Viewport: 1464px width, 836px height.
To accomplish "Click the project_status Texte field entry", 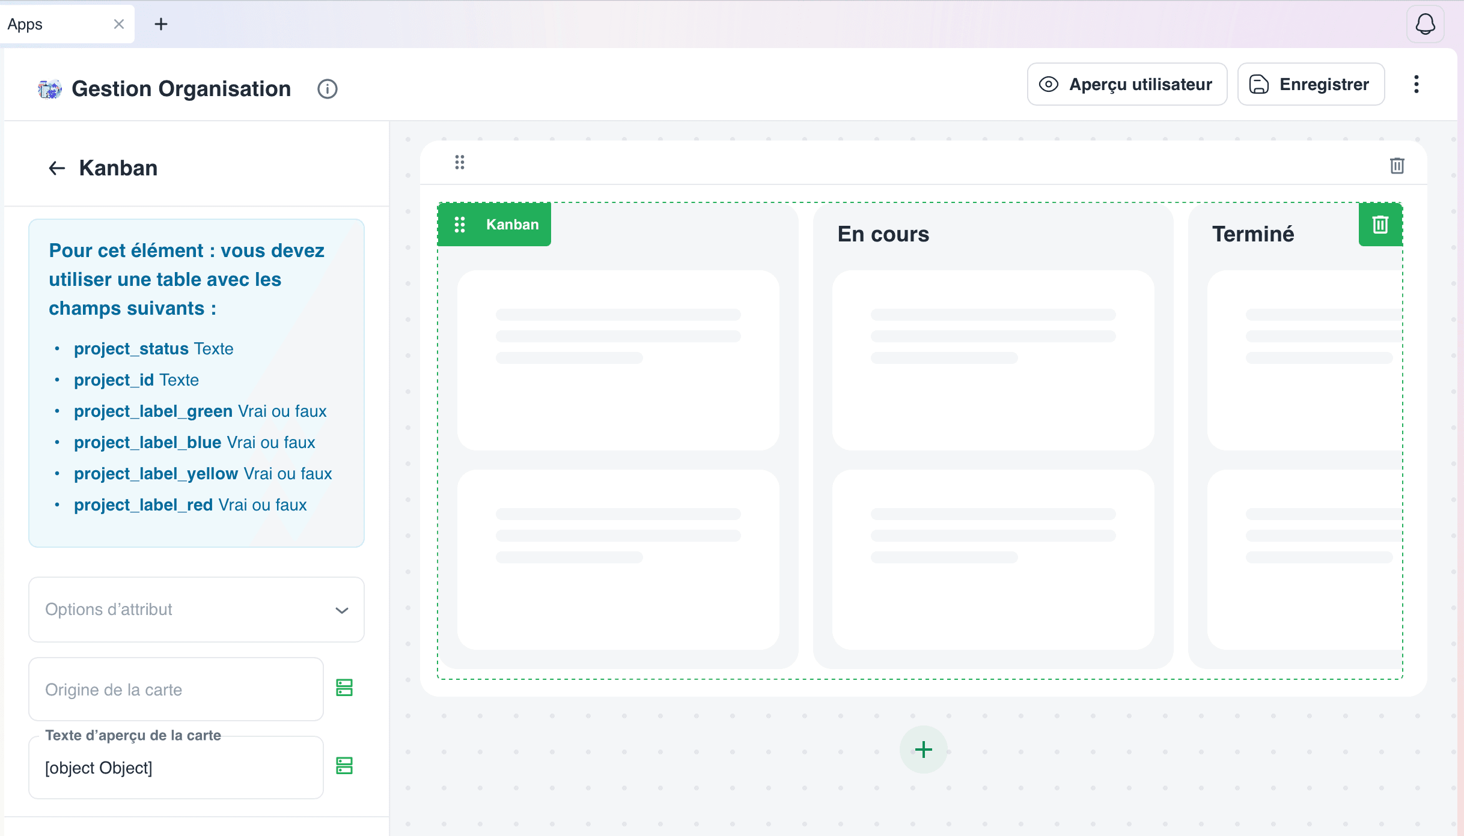I will [153, 349].
